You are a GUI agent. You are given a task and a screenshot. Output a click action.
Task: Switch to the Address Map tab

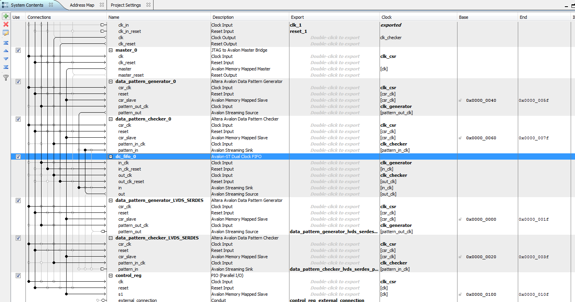(x=82, y=5)
